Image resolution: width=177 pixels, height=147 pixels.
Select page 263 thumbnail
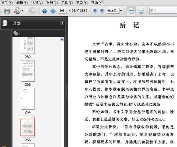click(27, 71)
